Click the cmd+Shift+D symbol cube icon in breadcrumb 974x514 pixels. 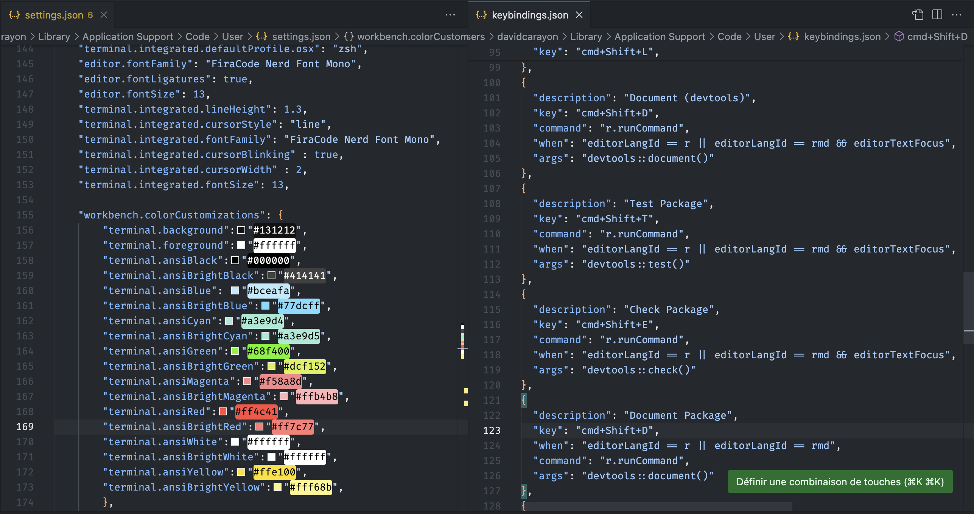pos(899,37)
